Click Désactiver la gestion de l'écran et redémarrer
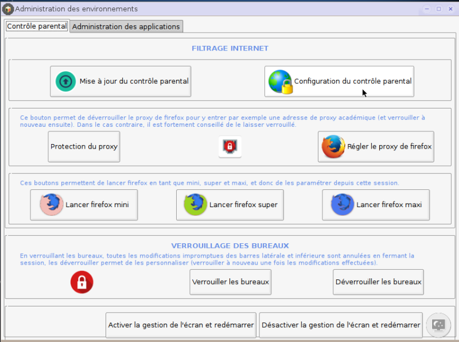The image size is (459, 342). coord(341,325)
